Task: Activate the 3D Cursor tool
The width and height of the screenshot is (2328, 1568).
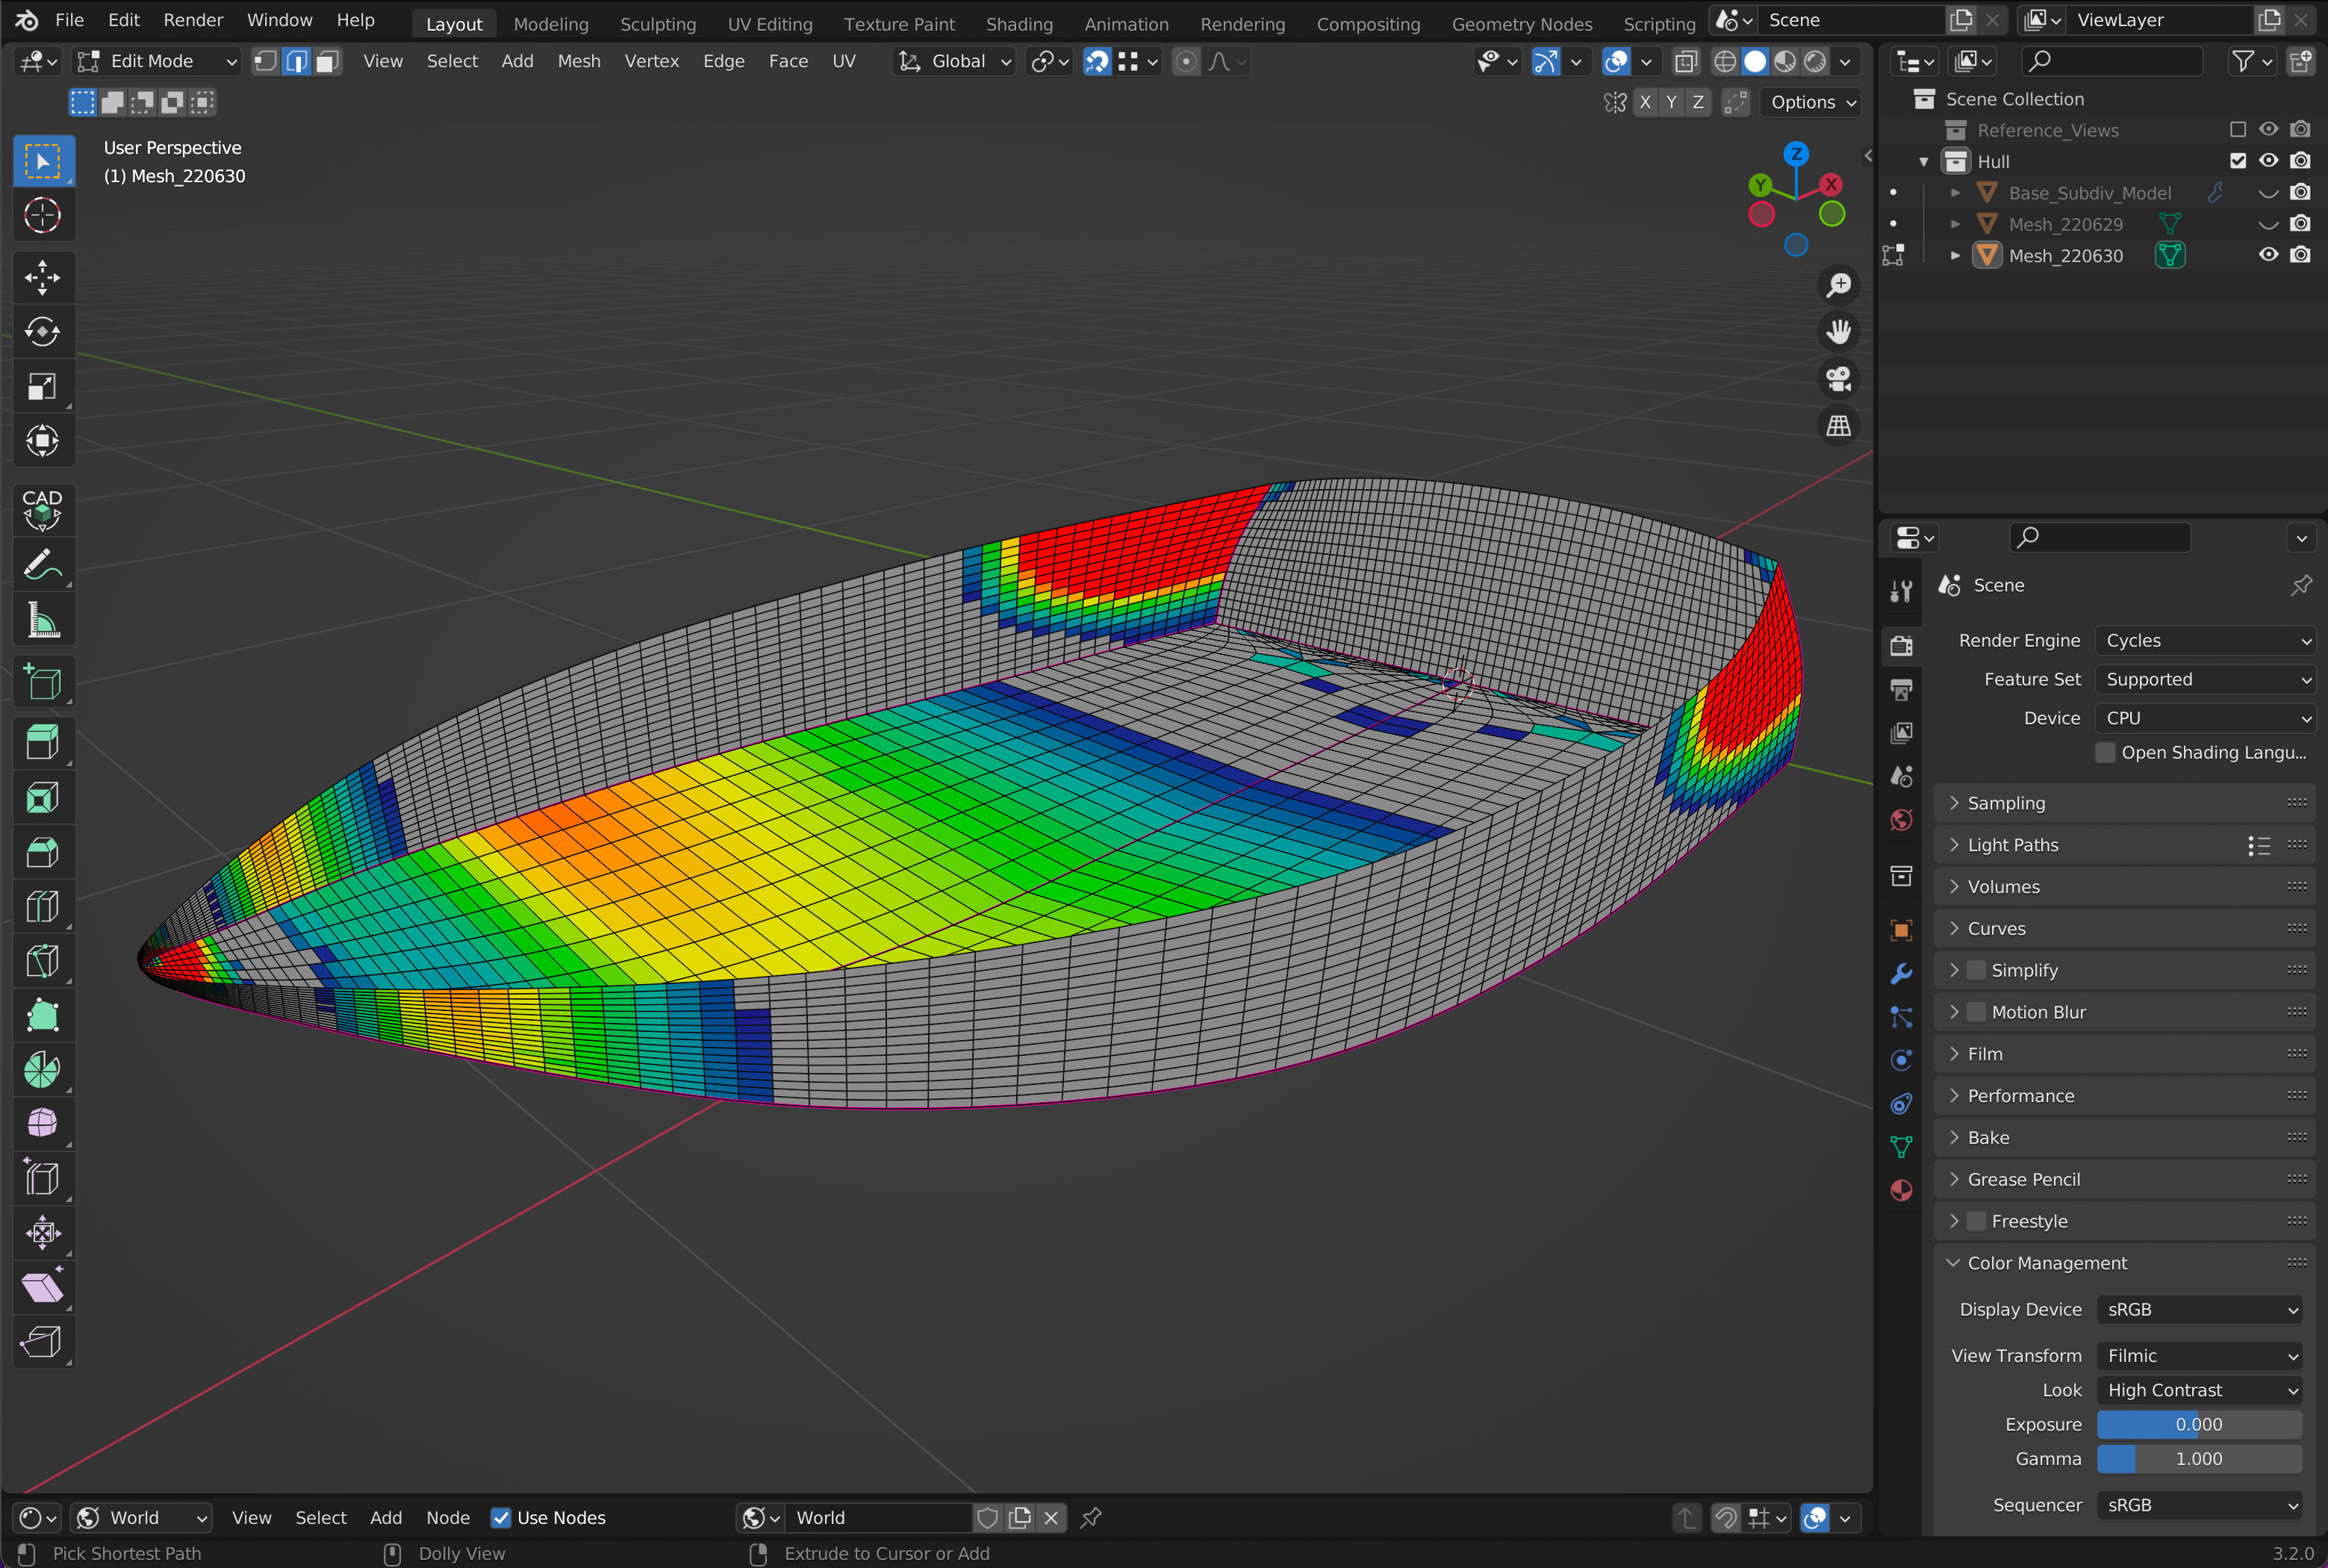Action: click(x=42, y=215)
